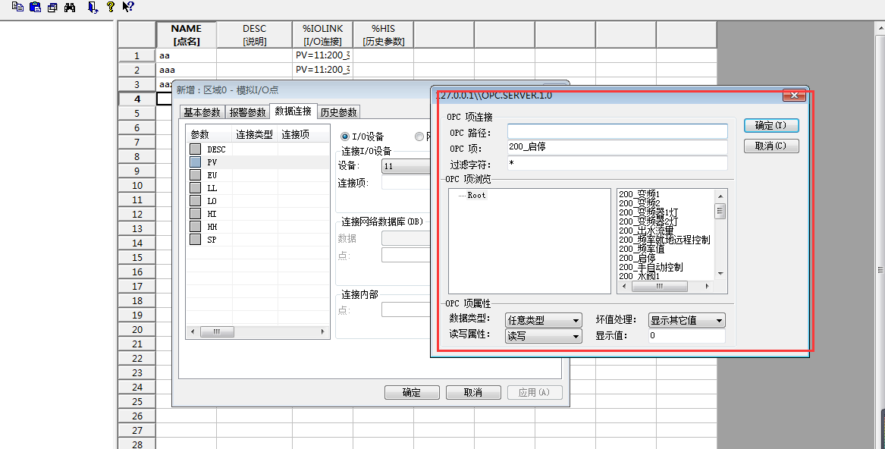Select 200_变频1 in the OPC item list
This screenshot has width=885, height=449.
point(639,194)
